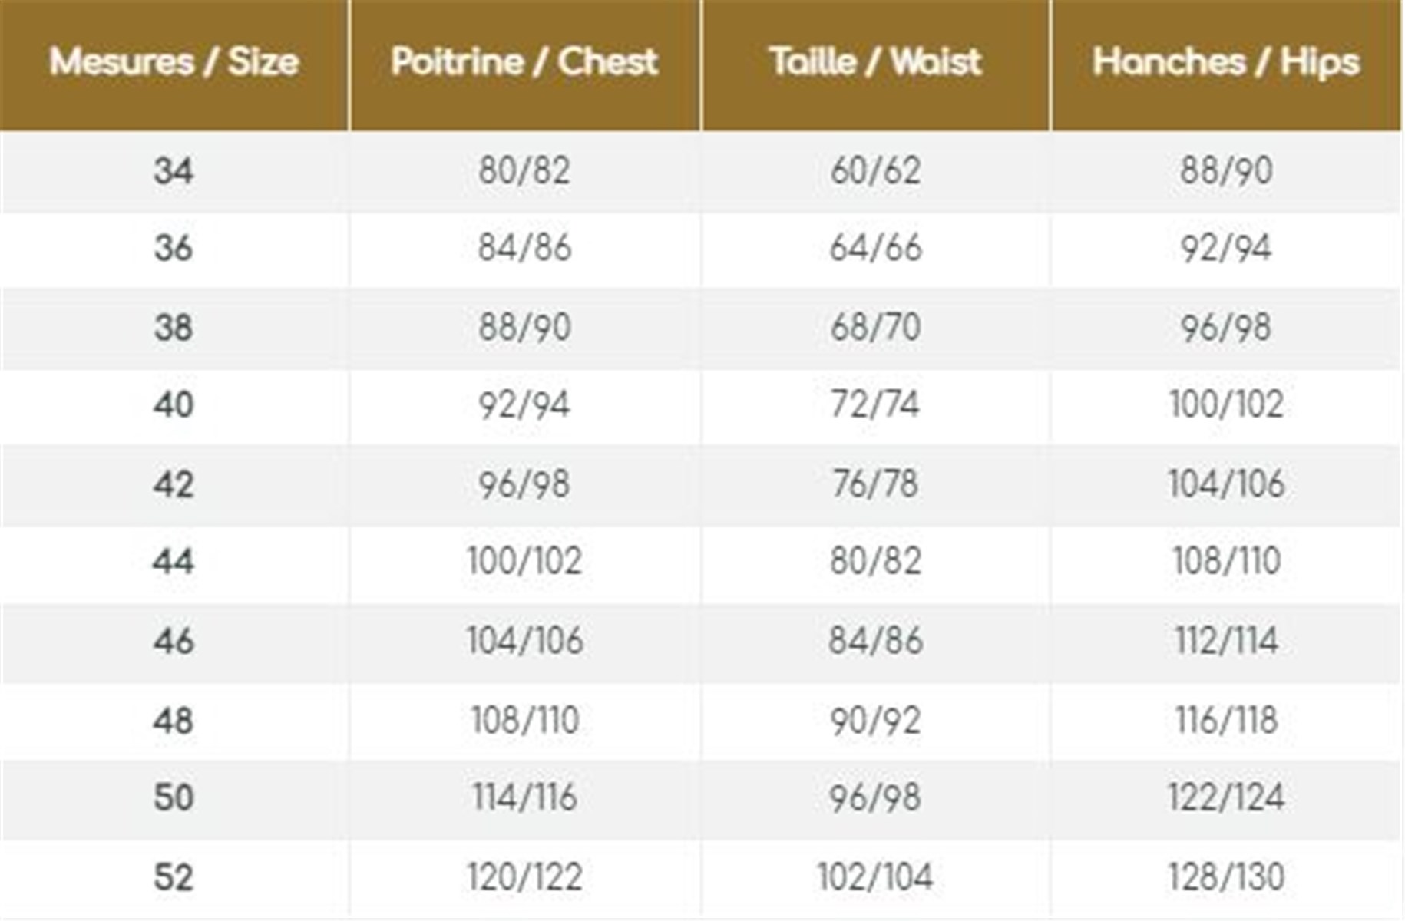Image resolution: width=1405 pixels, height=921 pixels.
Task: Select hips value 108/110 in size 44 row
Action: (x=1226, y=561)
